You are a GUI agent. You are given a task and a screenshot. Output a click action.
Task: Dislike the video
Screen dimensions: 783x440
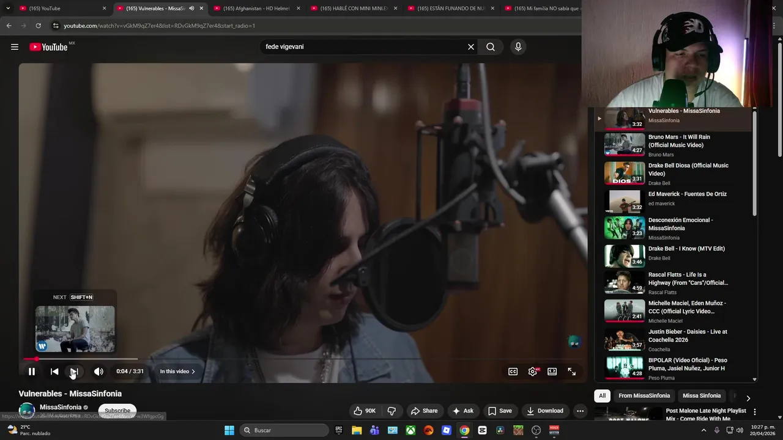(x=392, y=411)
